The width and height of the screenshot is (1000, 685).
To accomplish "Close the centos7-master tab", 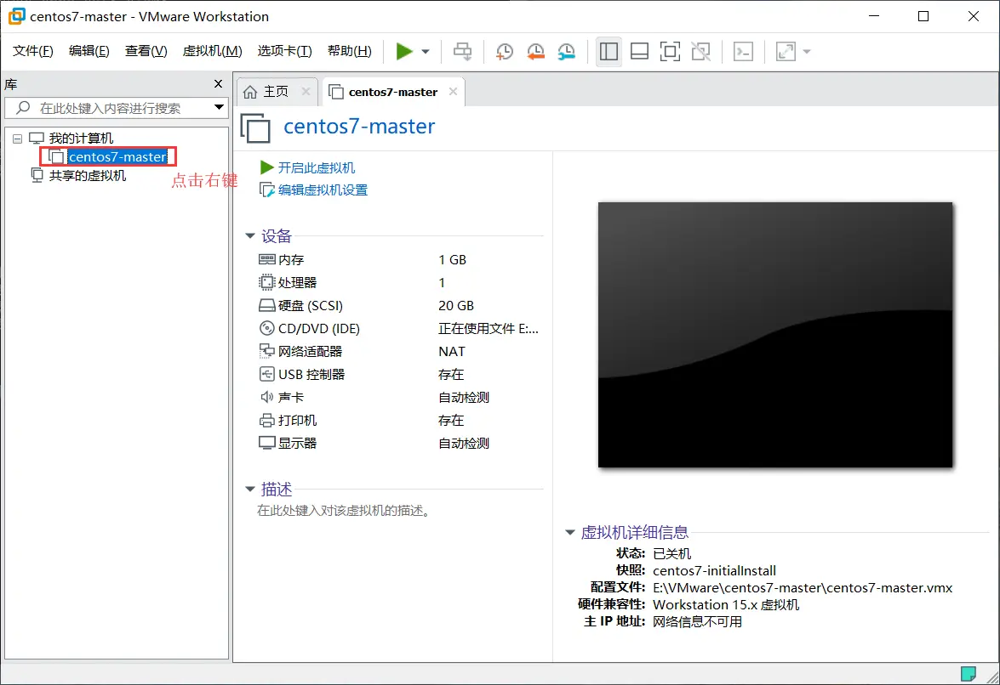I will point(453,92).
